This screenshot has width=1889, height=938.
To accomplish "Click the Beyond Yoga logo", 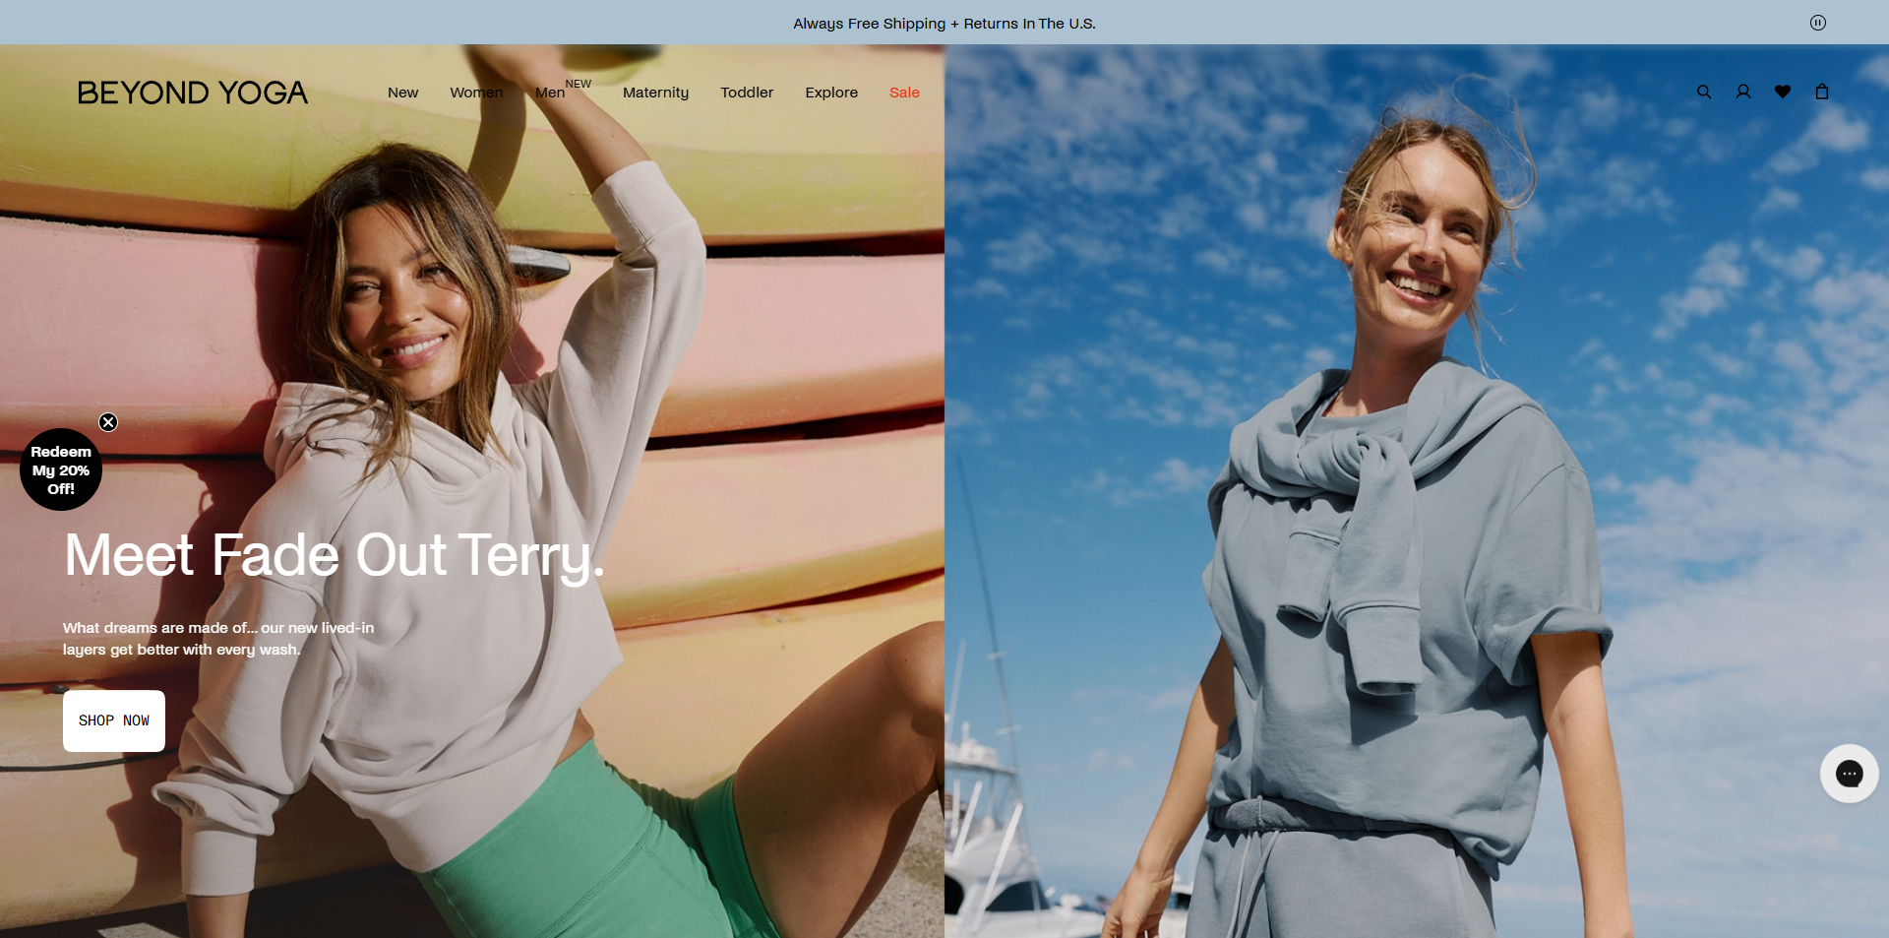I will tap(193, 93).
